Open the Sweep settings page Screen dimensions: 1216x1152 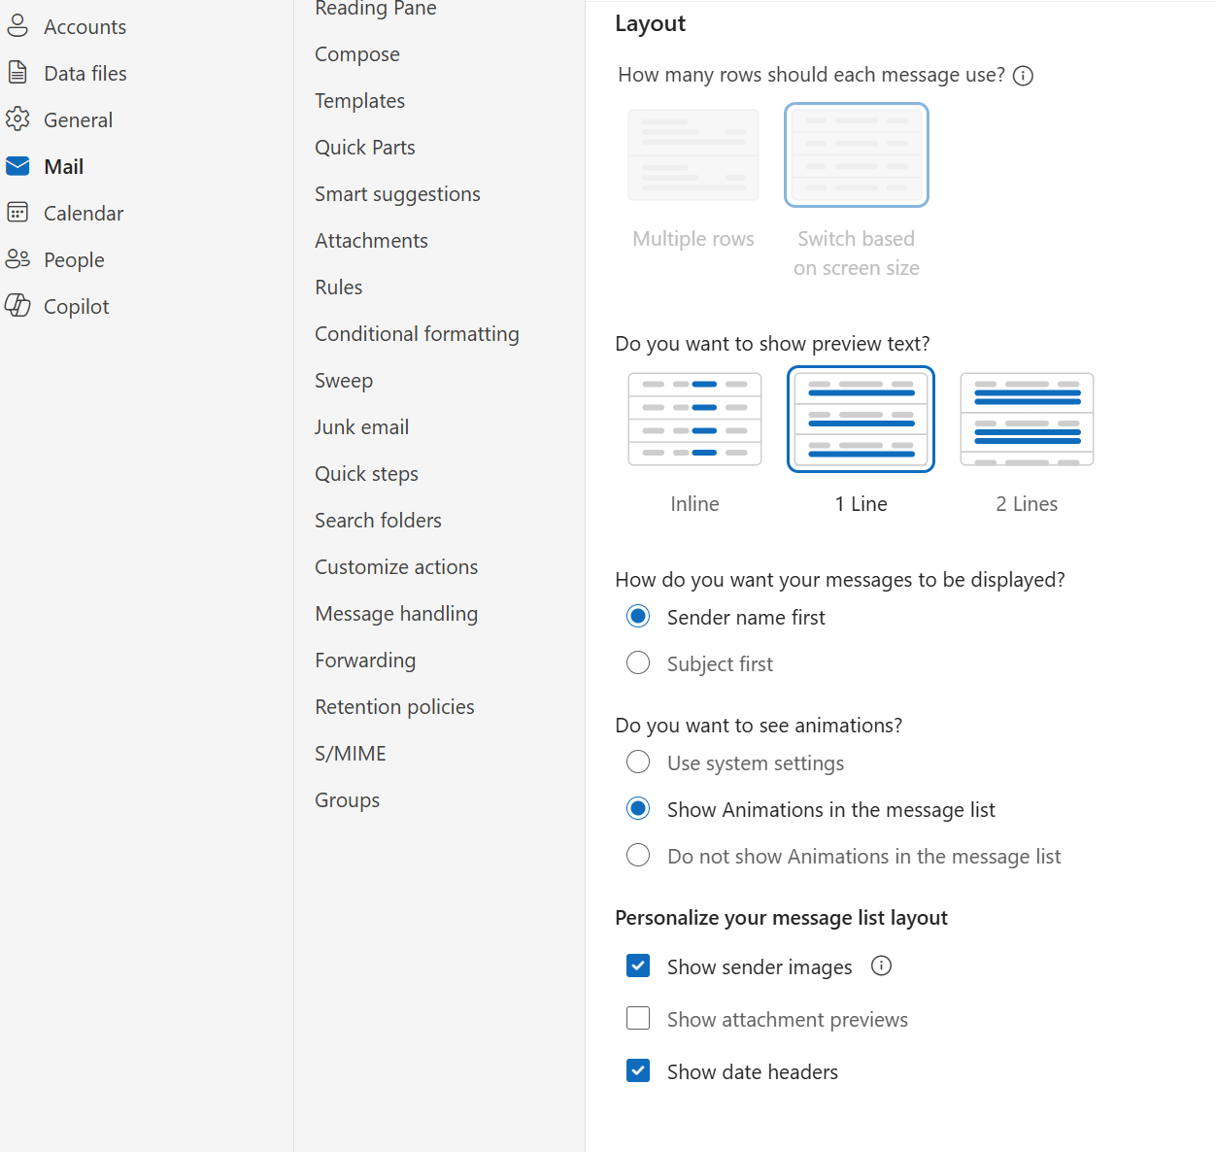click(343, 381)
